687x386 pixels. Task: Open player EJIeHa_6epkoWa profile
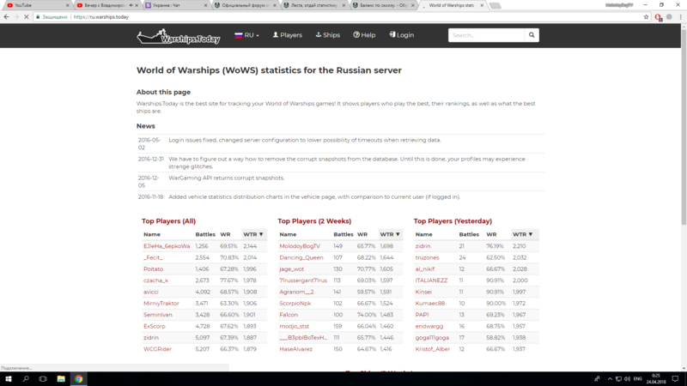(x=167, y=246)
